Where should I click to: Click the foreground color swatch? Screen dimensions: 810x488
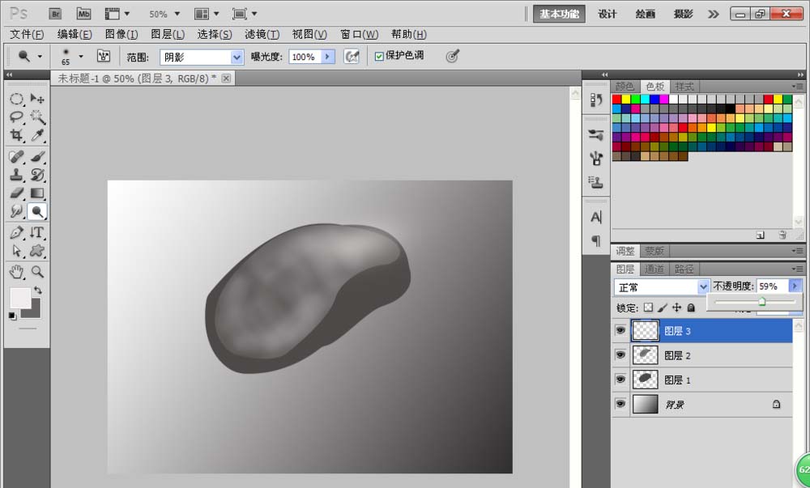(x=20, y=298)
